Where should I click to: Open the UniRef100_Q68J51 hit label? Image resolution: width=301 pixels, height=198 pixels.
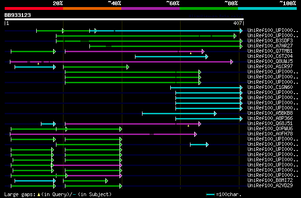[270, 124]
